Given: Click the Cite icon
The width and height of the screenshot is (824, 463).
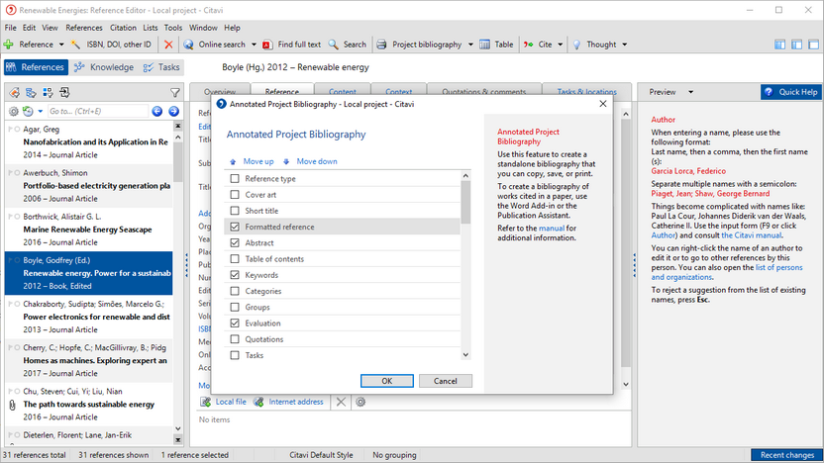Looking at the screenshot, I should click(x=528, y=45).
